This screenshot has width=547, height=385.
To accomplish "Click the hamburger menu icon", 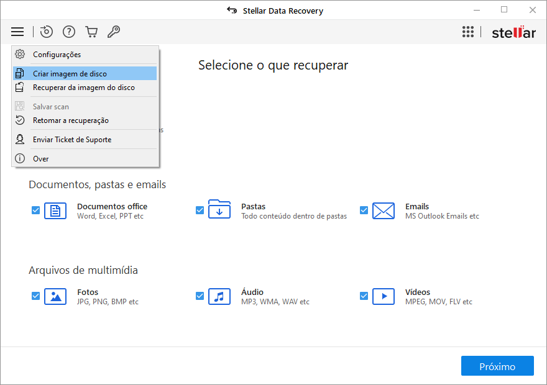I will (x=17, y=32).
